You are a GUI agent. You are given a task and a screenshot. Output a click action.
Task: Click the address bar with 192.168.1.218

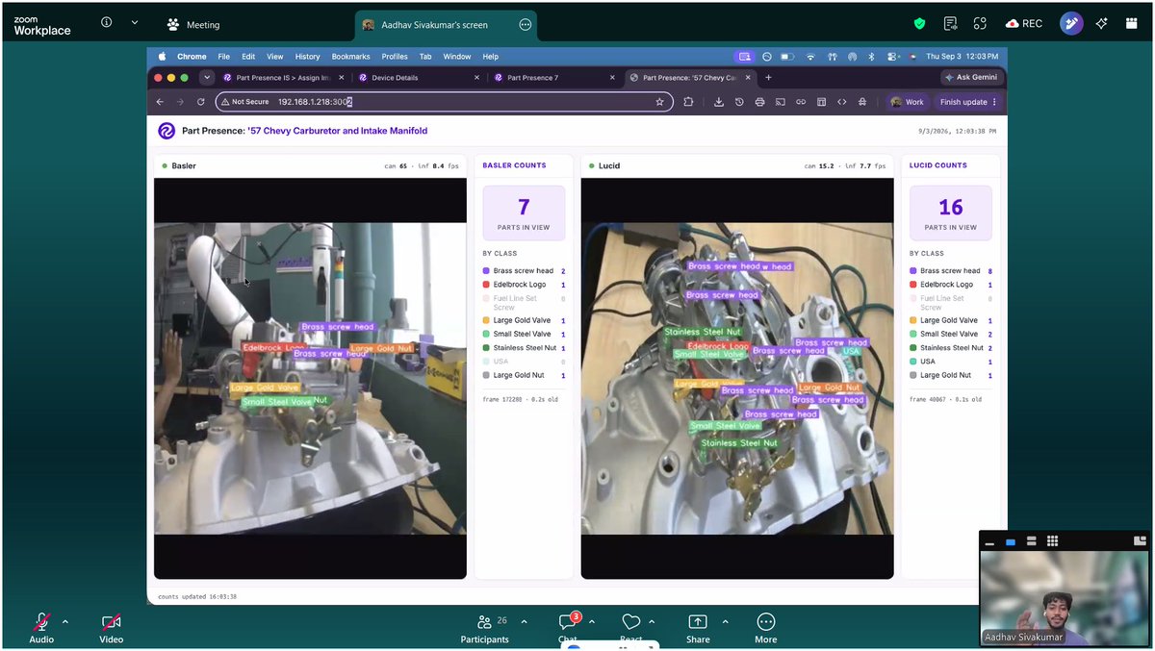pyautogui.click(x=444, y=102)
